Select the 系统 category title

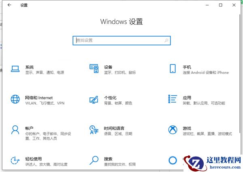(30, 67)
